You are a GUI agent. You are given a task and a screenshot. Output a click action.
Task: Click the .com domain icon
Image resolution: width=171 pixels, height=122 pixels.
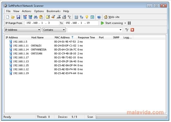pyautogui.click(x=59, y=17)
